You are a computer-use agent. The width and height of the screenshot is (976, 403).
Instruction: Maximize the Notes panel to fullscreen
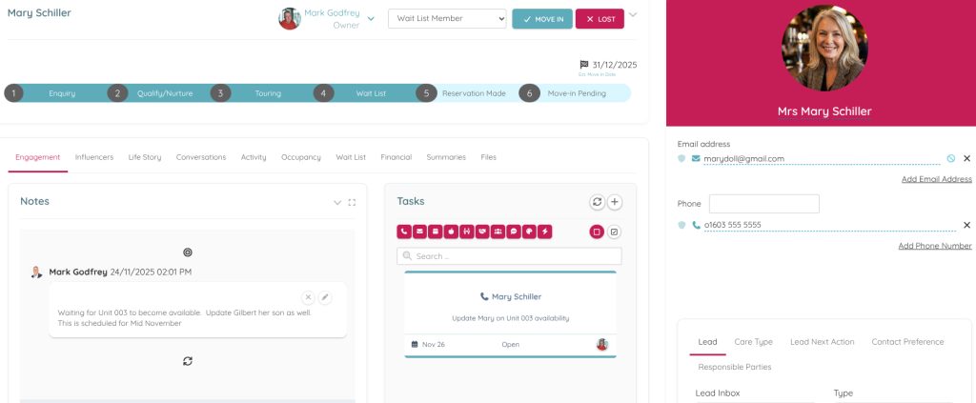coord(352,202)
